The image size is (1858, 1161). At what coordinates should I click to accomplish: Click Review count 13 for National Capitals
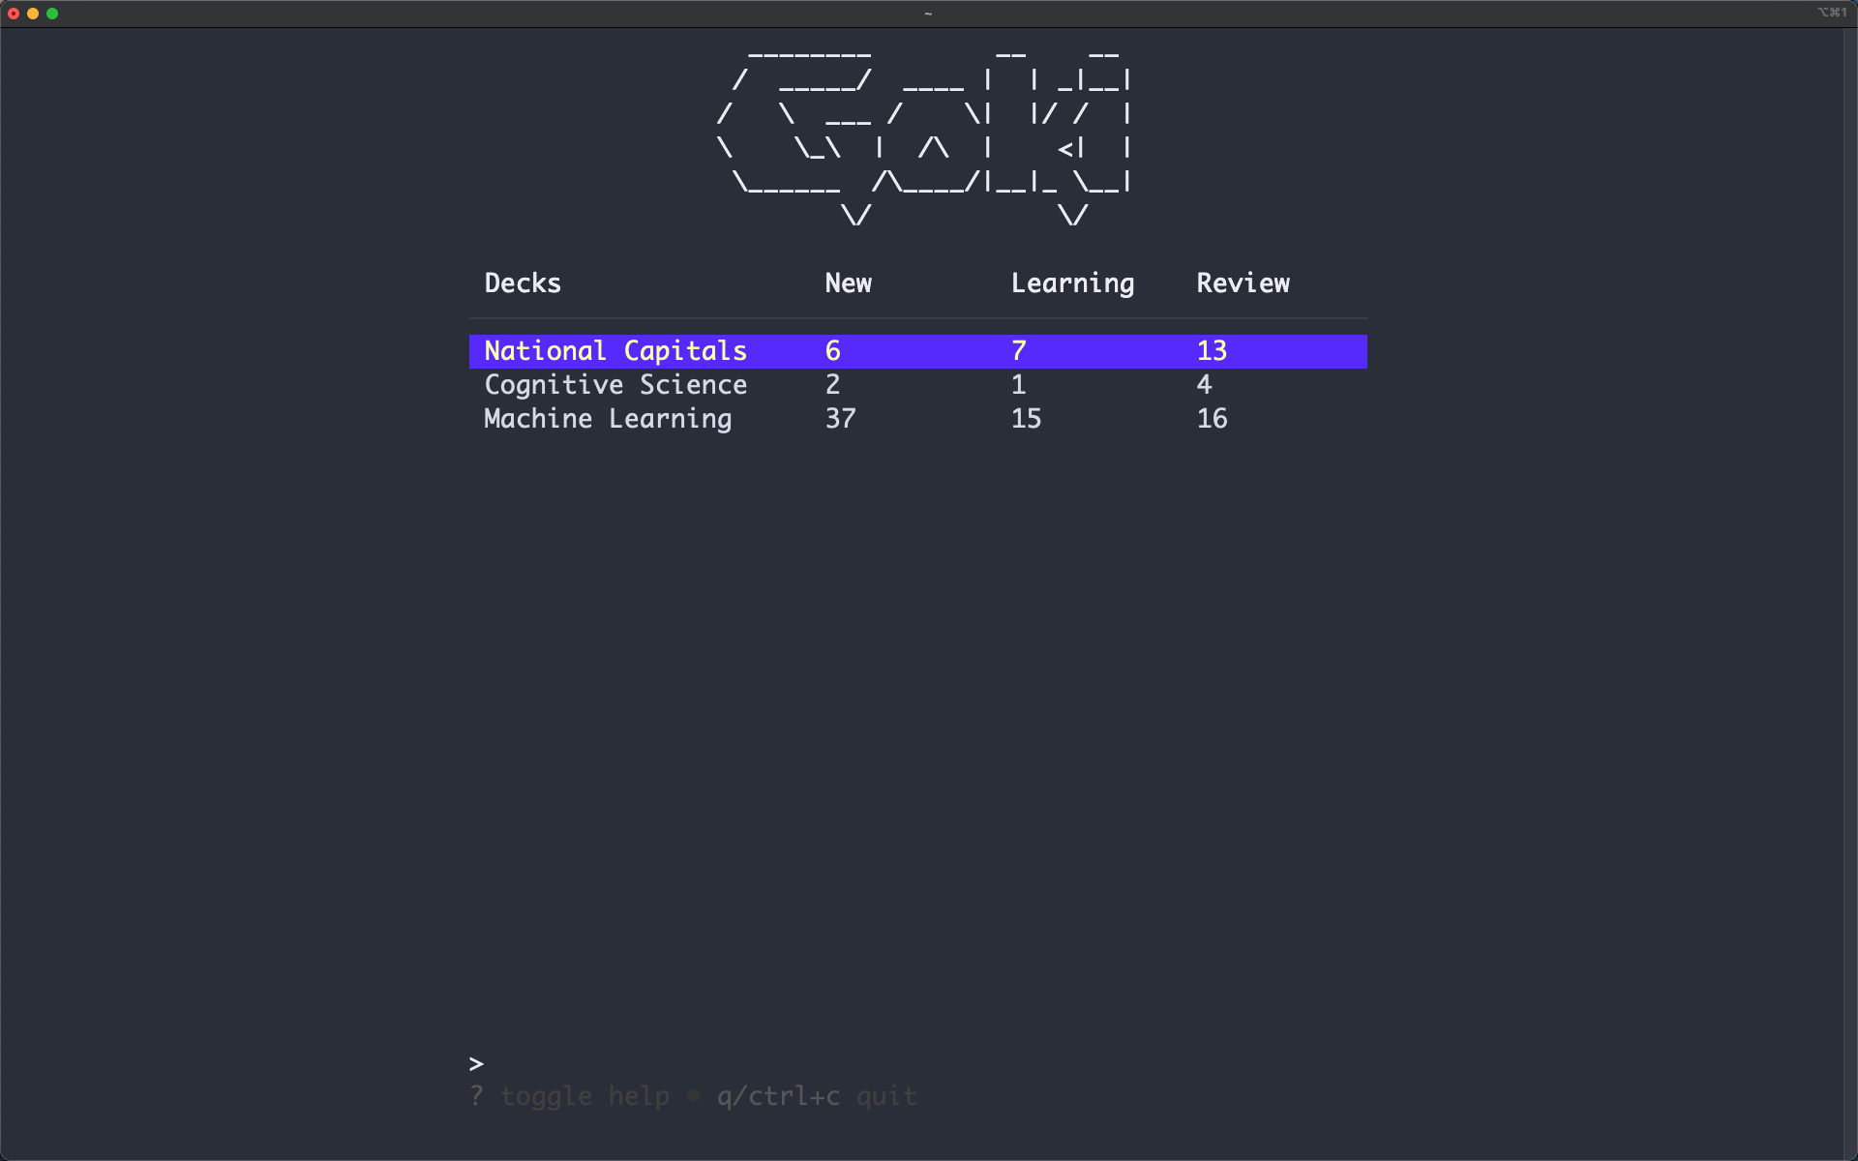tap(1212, 351)
